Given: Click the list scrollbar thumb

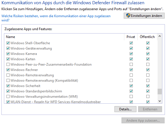Looking at the screenshot, I should pyautogui.click(x=160, y=92).
